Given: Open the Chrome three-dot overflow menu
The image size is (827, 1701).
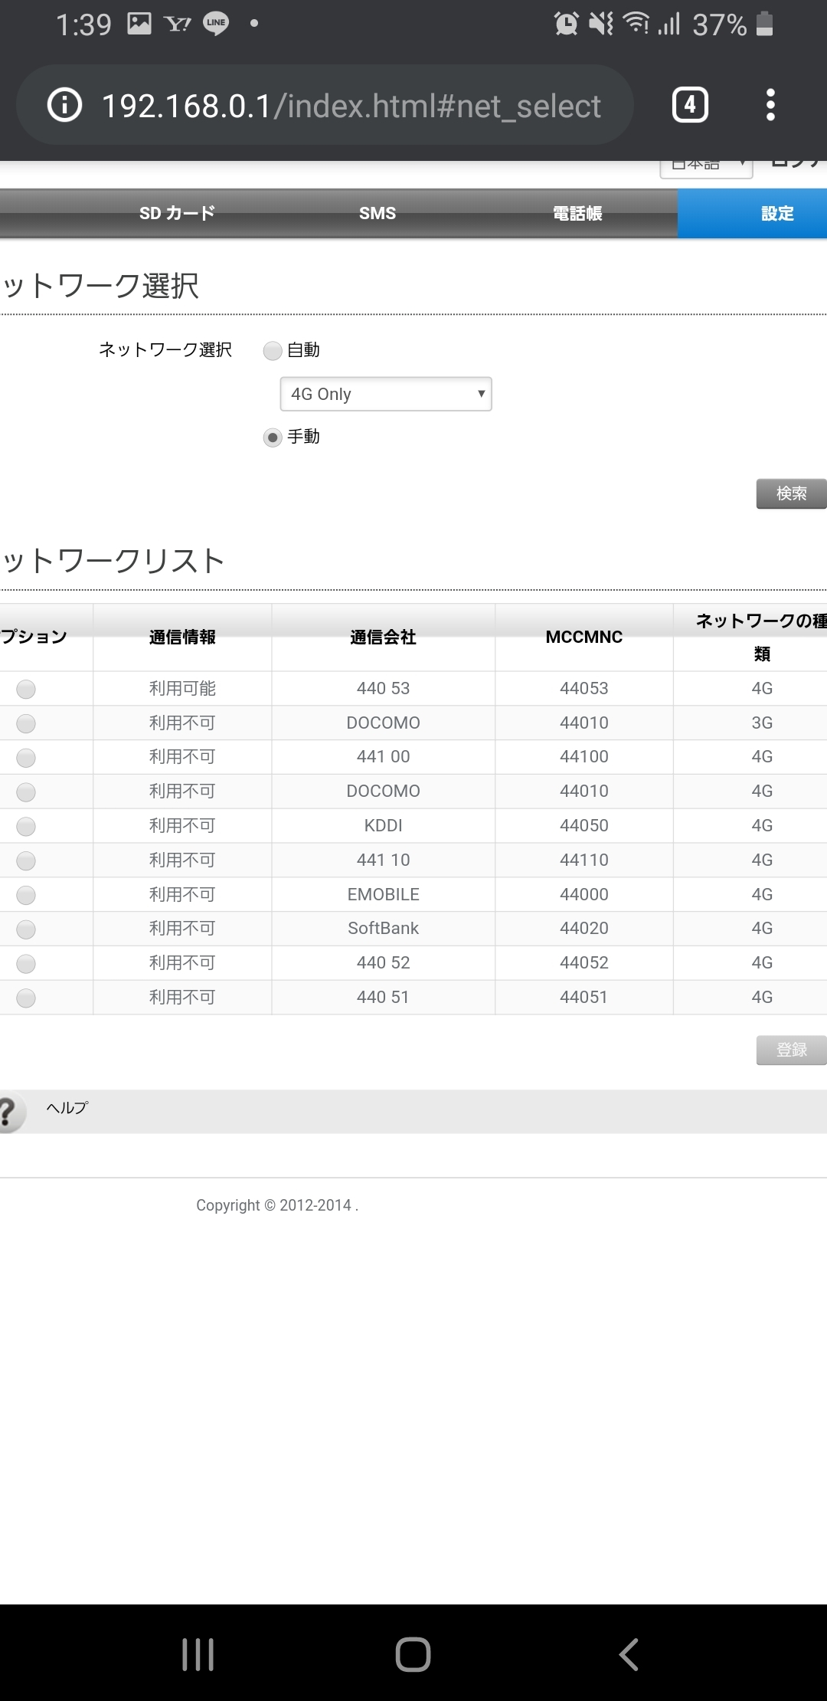Looking at the screenshot, I should click(x=770, y=105).
